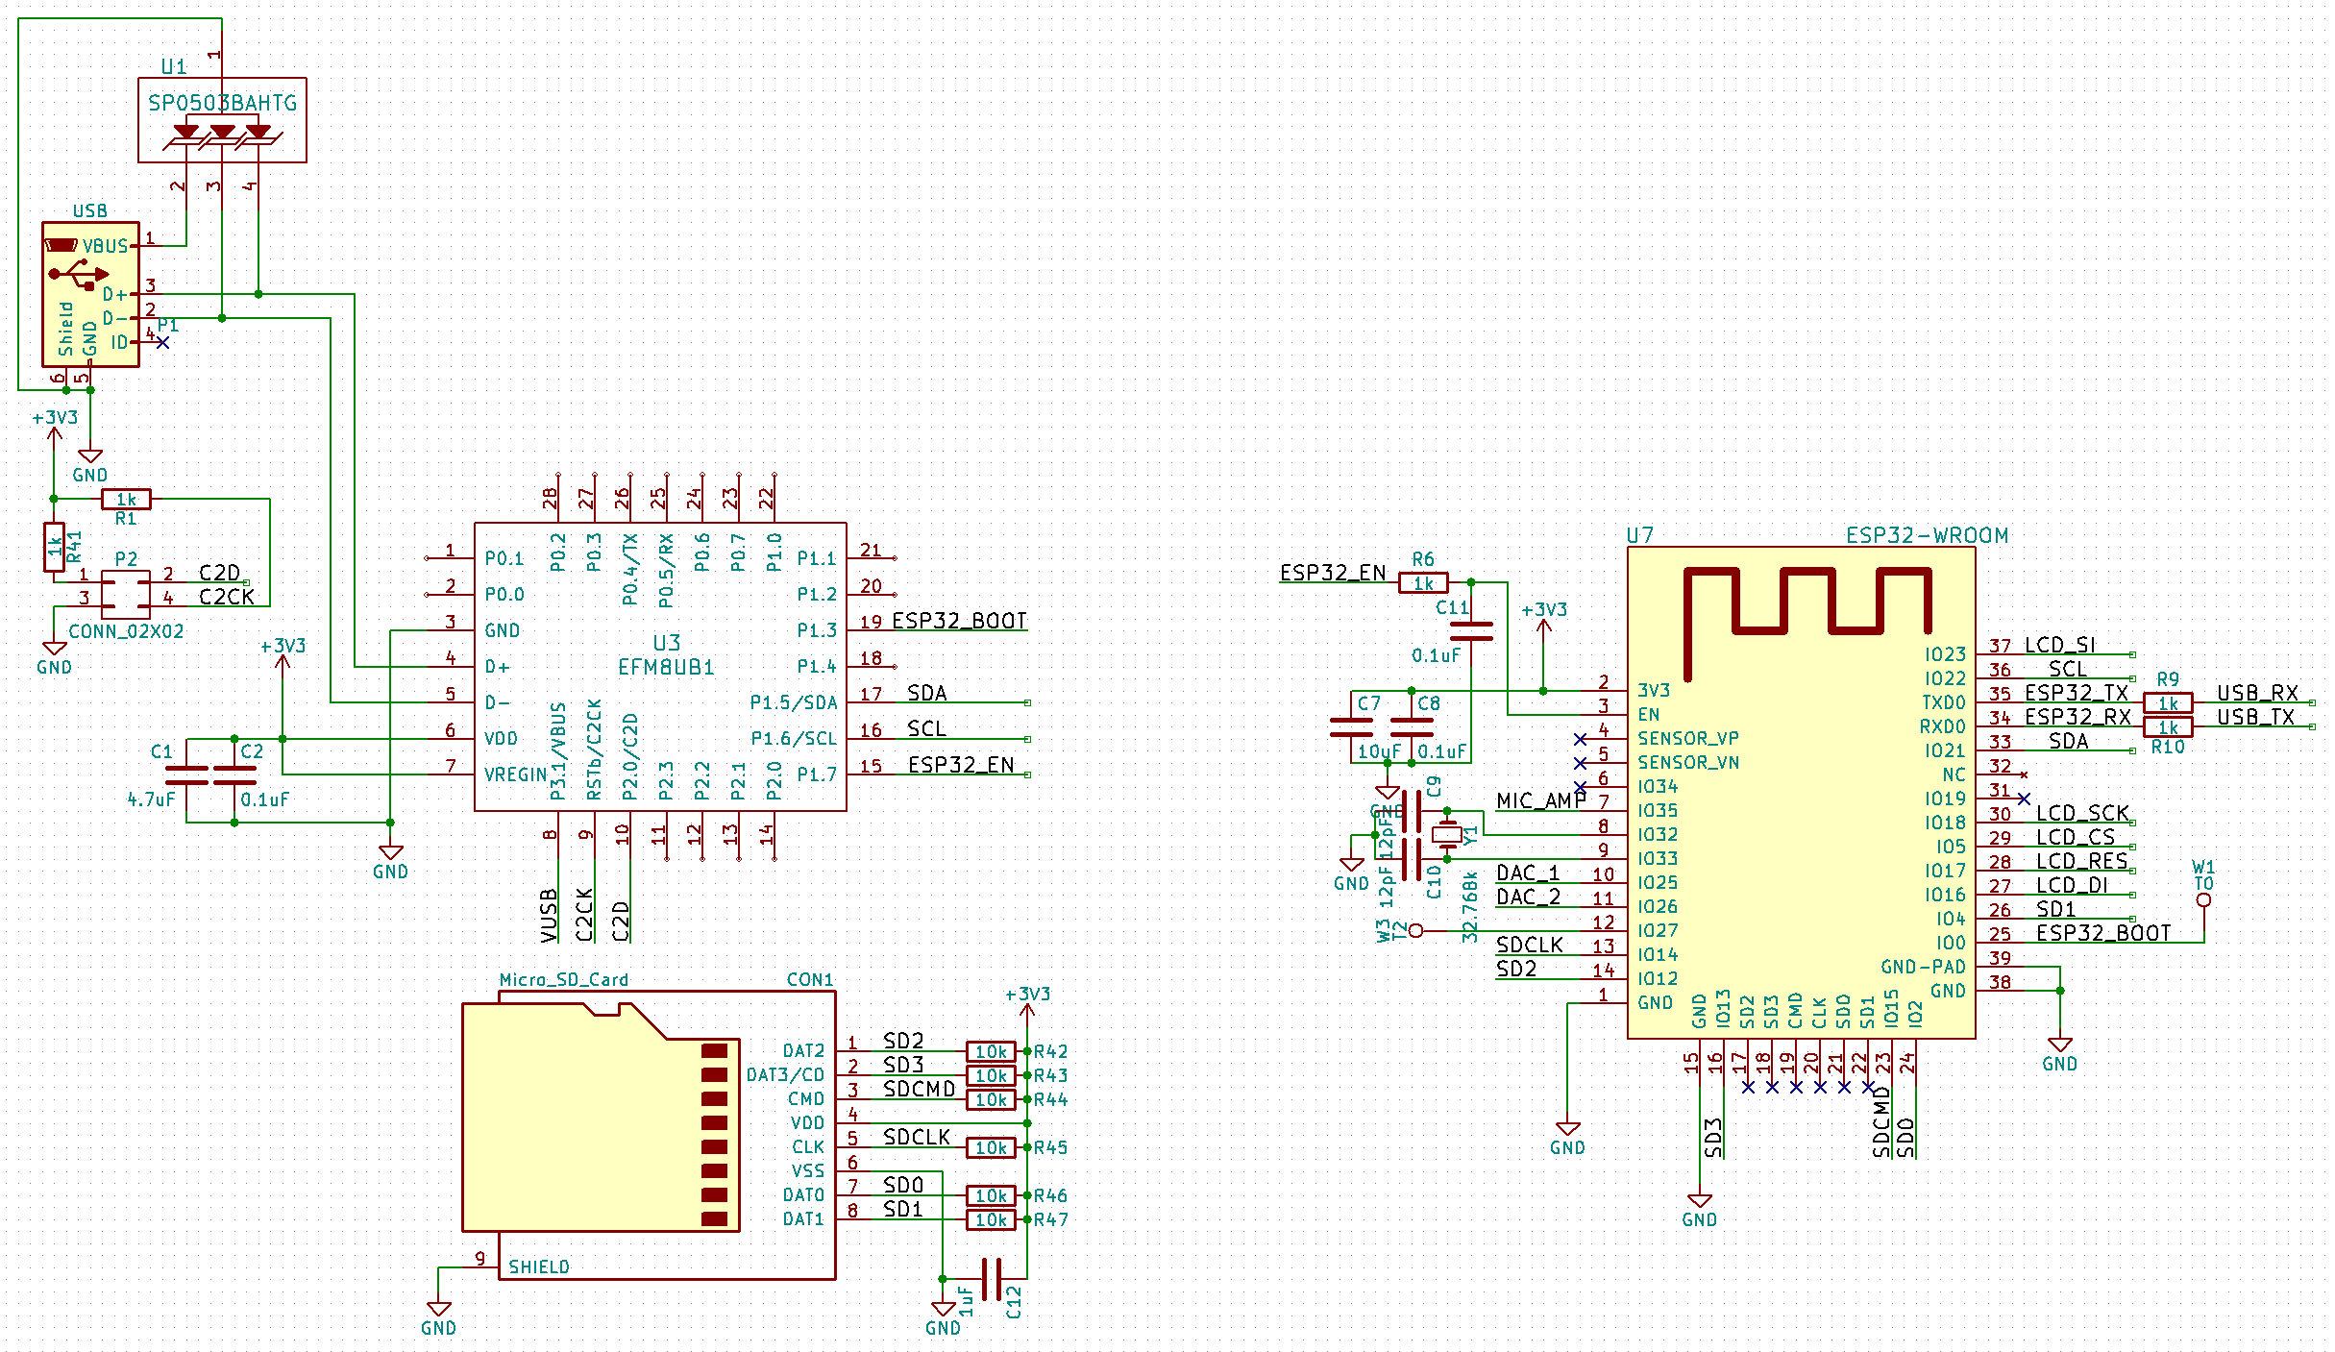Click the wire junction dot on USB D+ line
The image size is (2335, 1352).
258,294
